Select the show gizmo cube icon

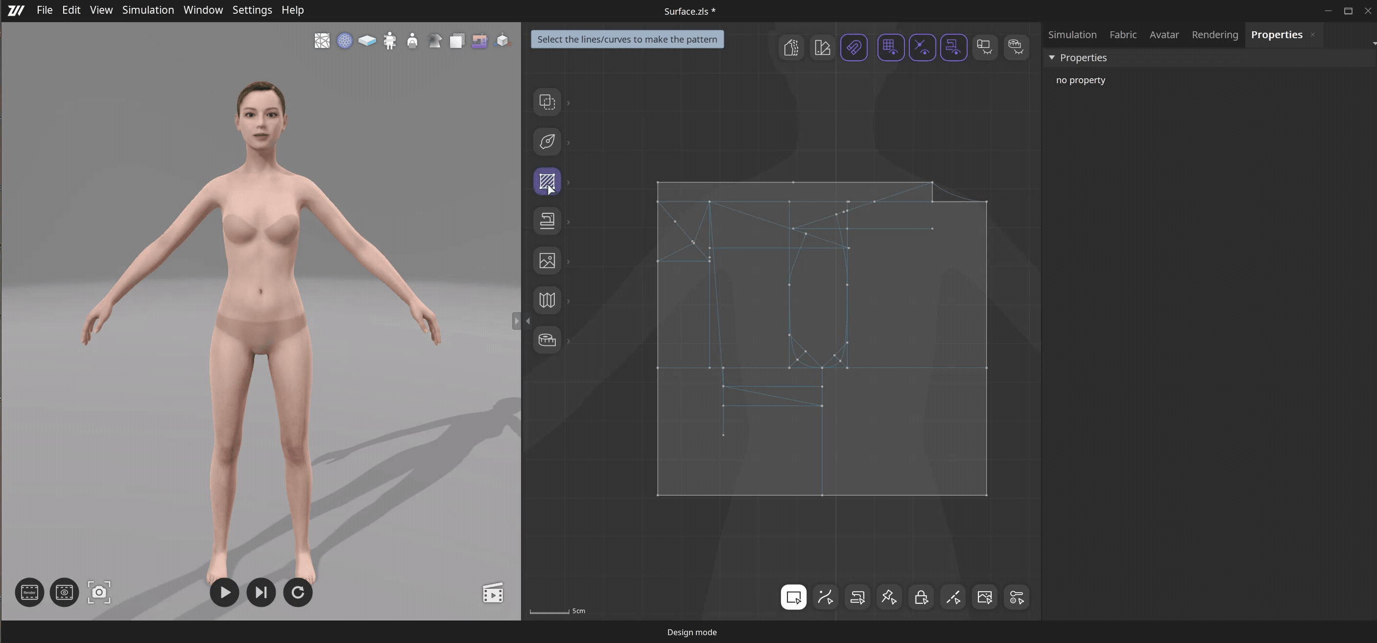tap(502, 41)
